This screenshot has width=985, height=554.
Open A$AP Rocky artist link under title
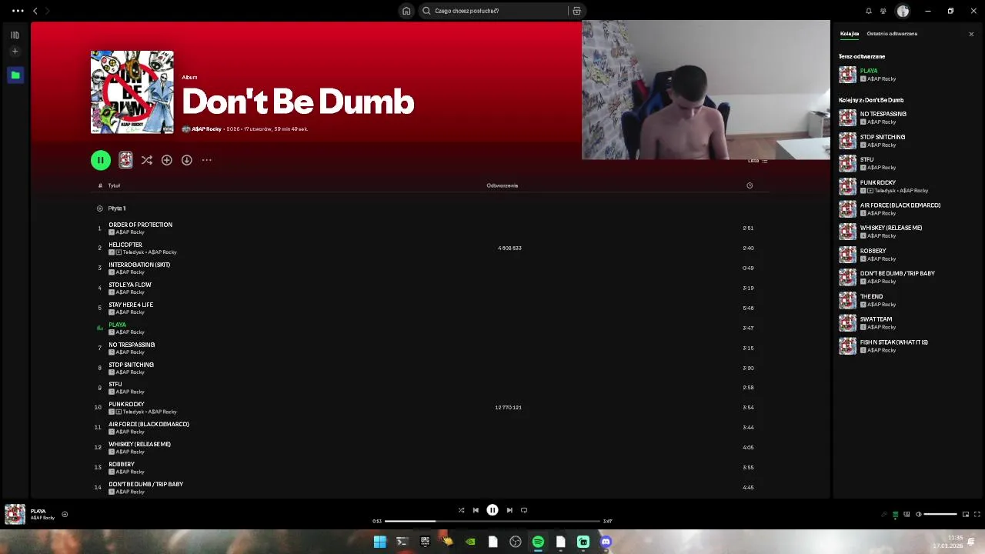pos(206,129)
